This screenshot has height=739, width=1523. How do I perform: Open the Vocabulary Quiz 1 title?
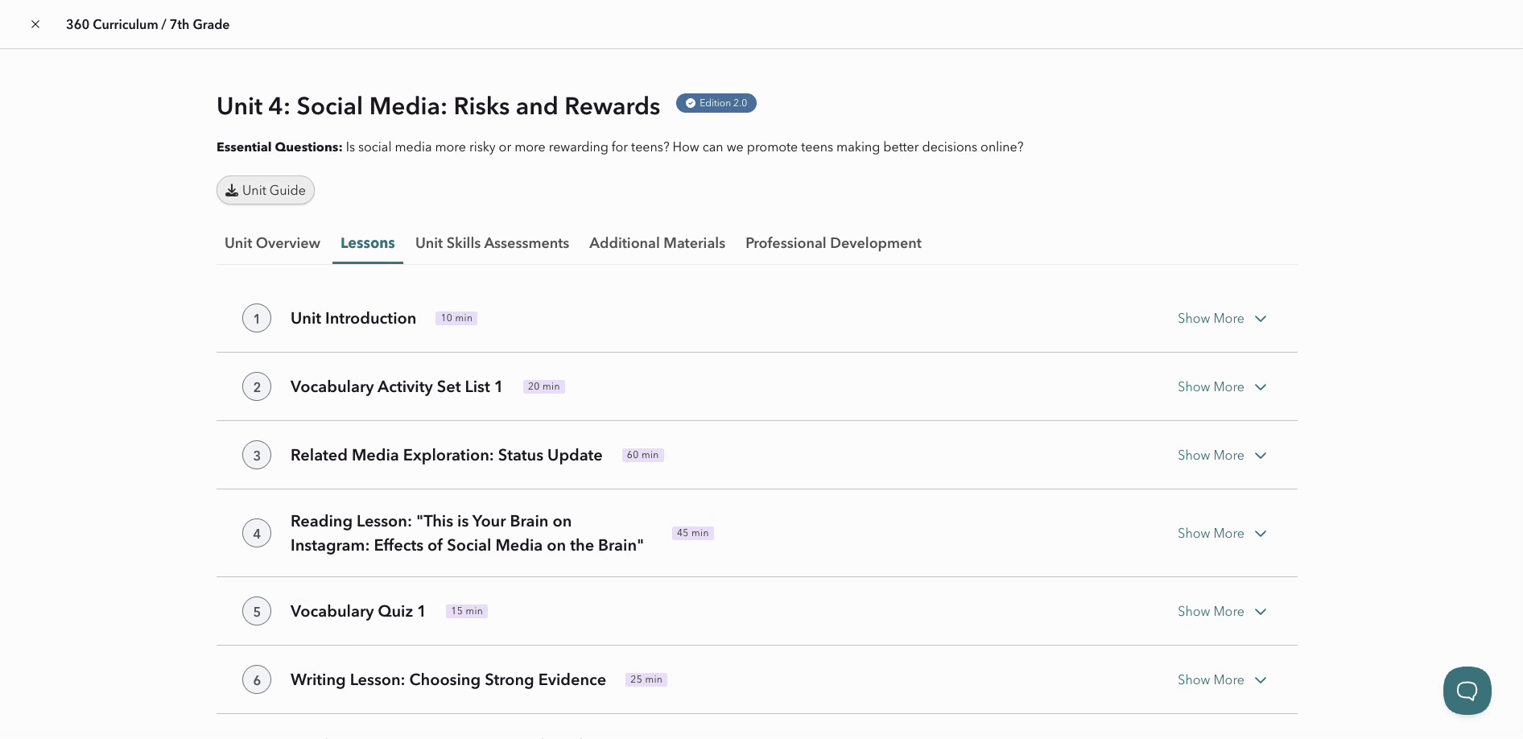[x=357, y=611]
